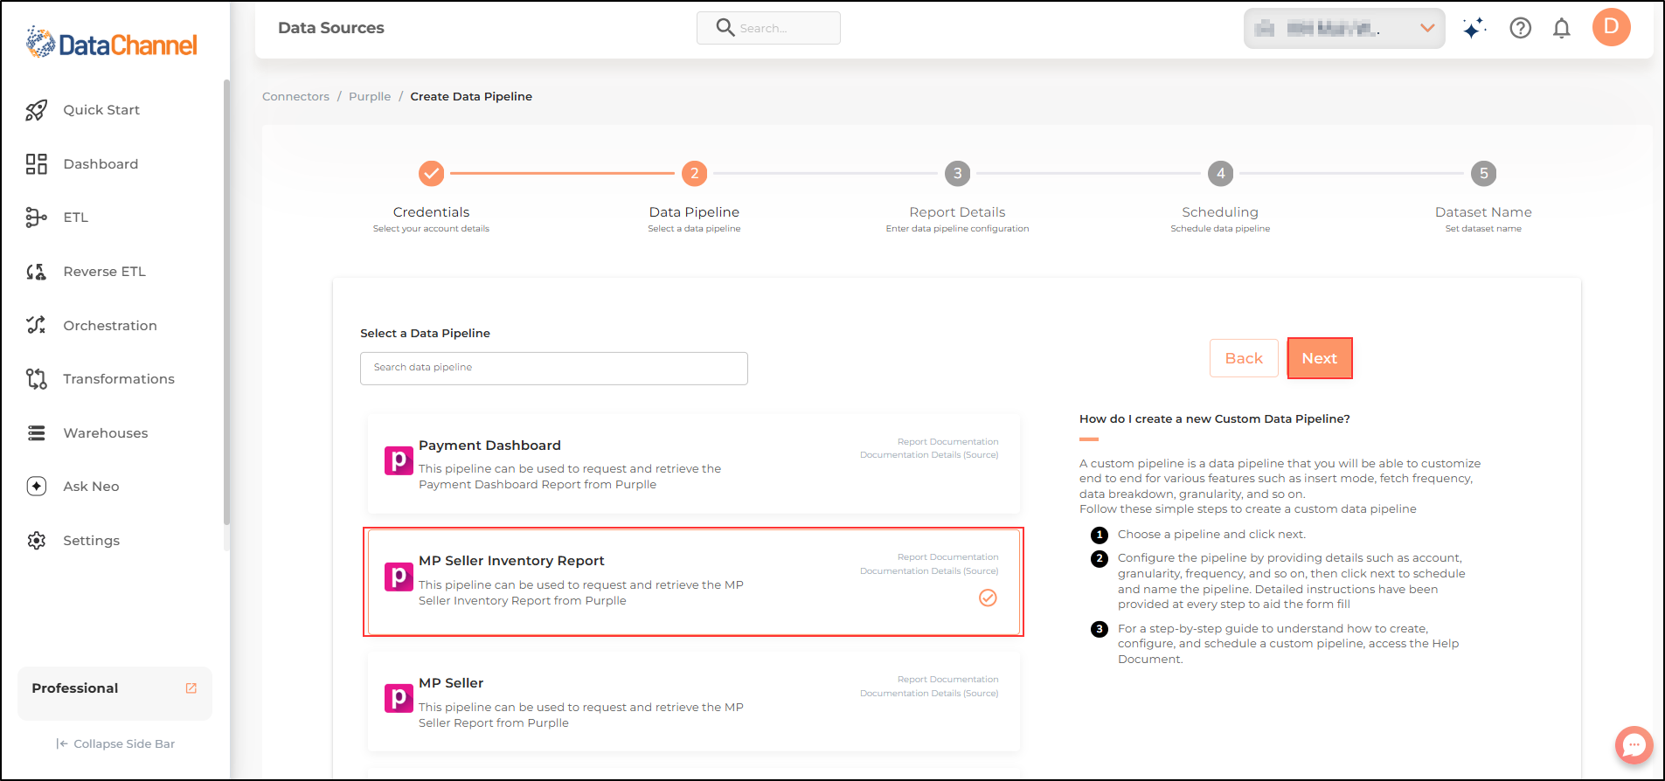This screenshot has height=781, width=1665.
Task: Open MP Seller Inventory Documentation Details (Source)
Action: 929,571
